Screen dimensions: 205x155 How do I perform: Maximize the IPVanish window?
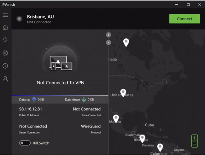coord(188,5)
